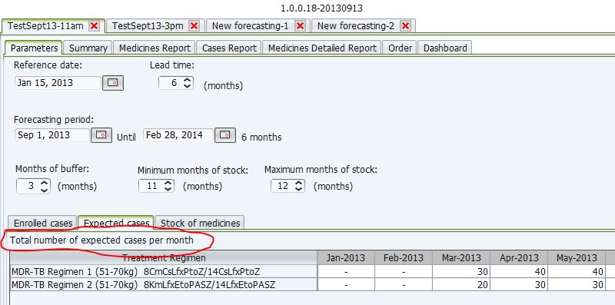615x305 pixels.
Task: Click the Treatment Regimen column header
Action: tap(164, 258)
